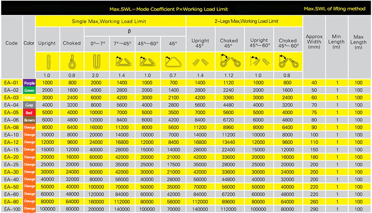Click the Single Max, Working Load Limit header

click(x=111, y=21)
